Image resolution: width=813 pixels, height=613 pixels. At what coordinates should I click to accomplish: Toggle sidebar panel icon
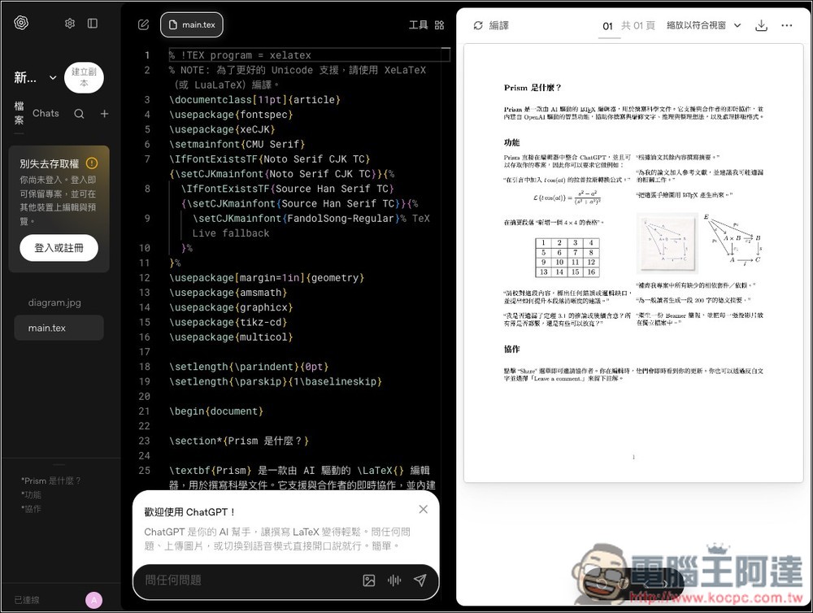click(93, 24)
